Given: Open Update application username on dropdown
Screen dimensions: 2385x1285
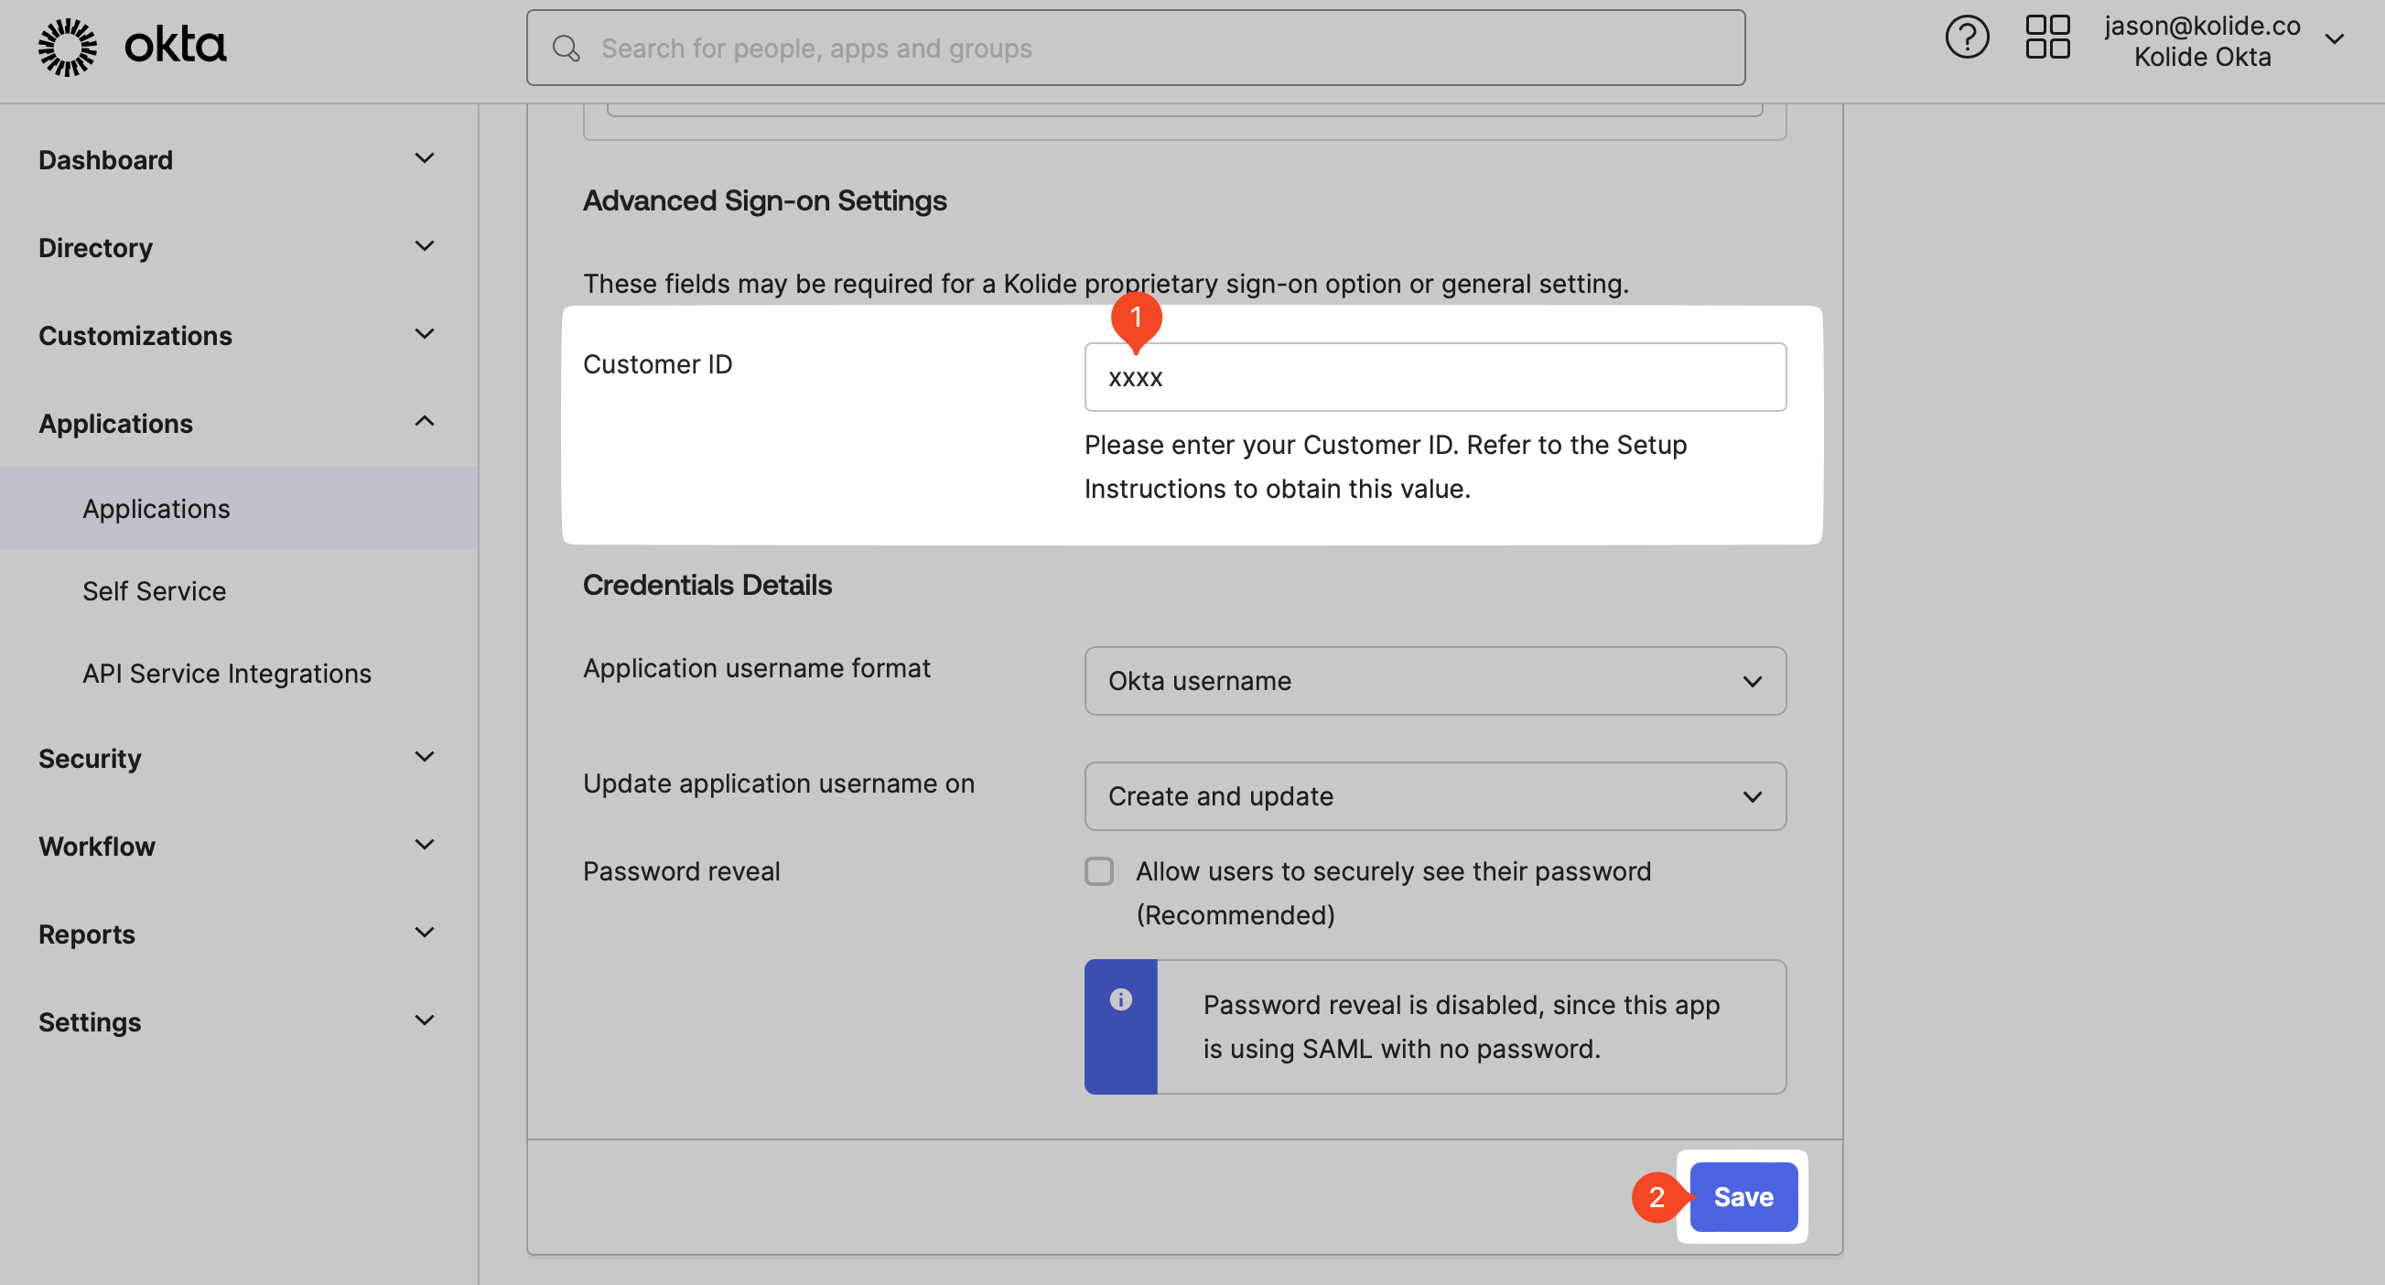Looking at the screenshot, I should [1435, 797].
